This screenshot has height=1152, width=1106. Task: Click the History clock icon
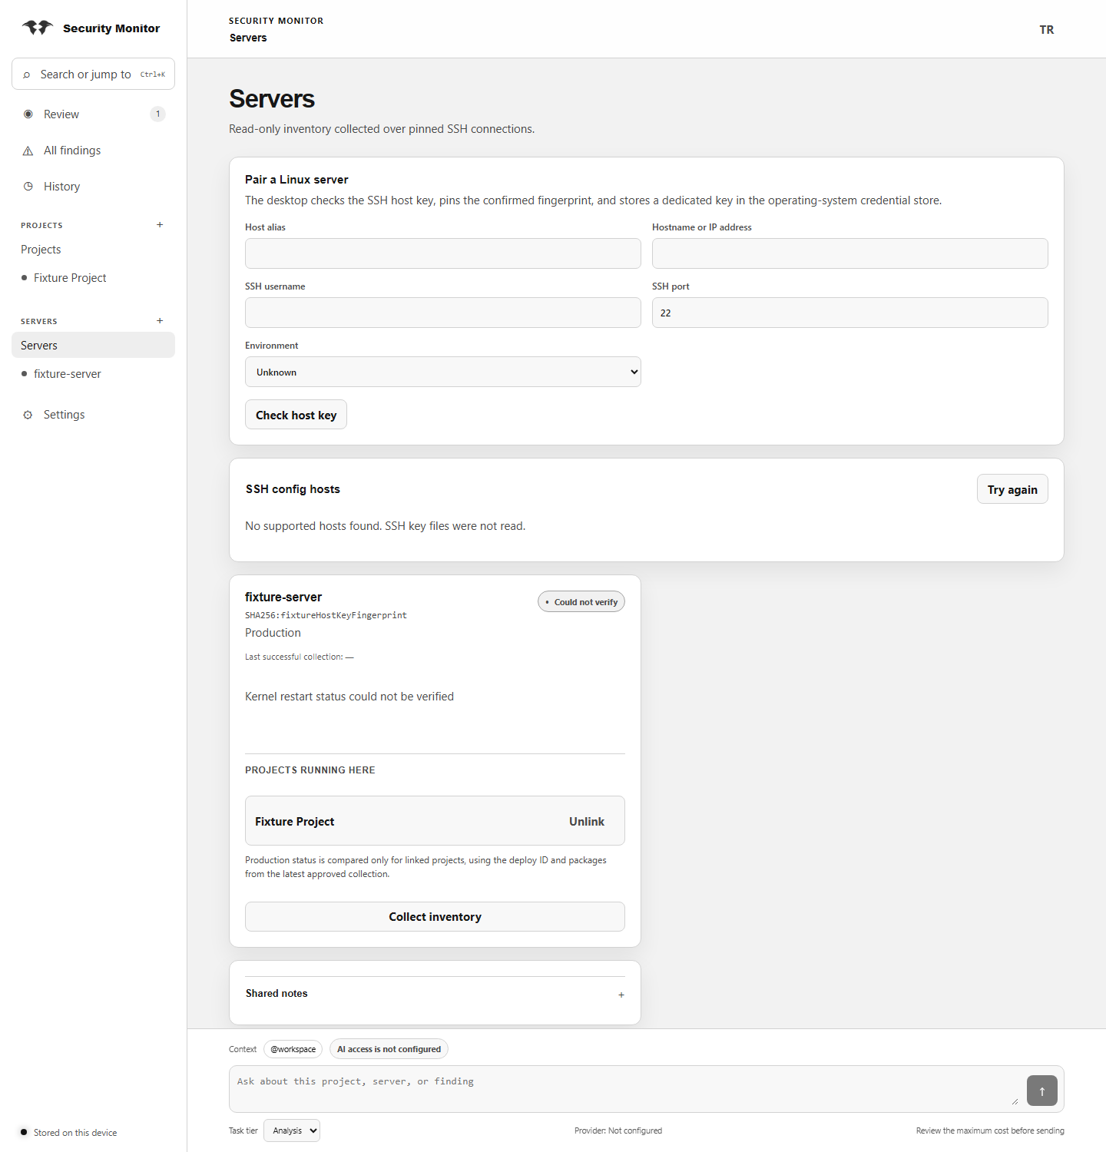click(x=28, y=187)
